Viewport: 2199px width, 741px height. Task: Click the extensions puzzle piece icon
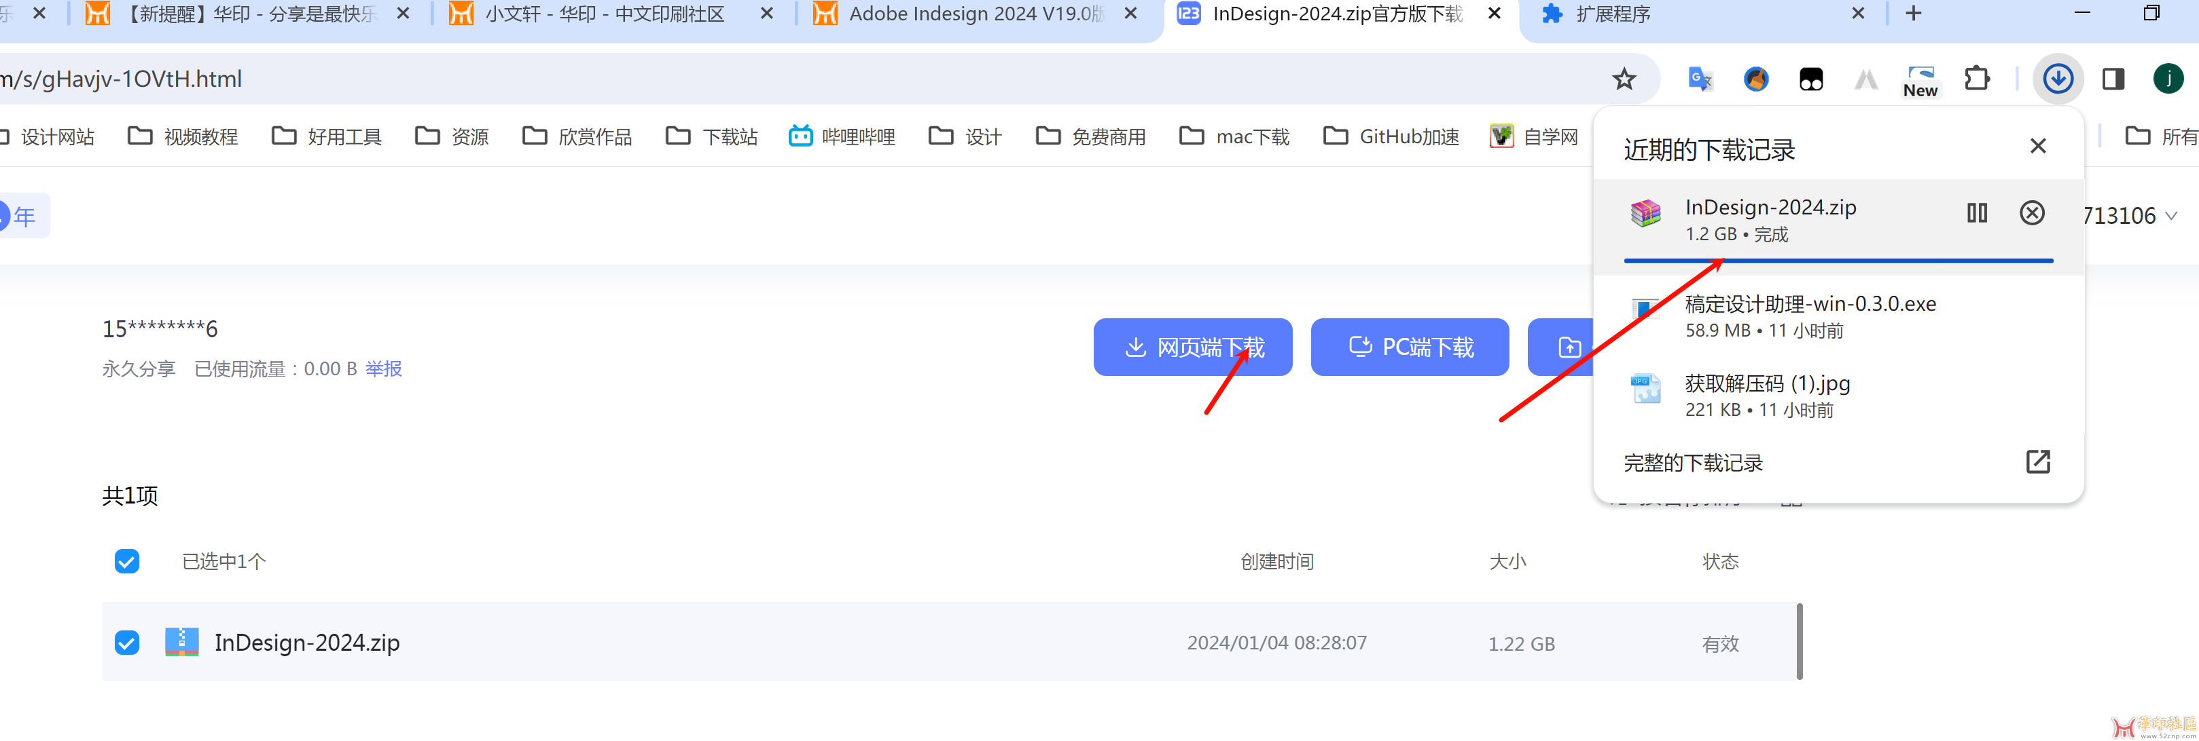1976,80
